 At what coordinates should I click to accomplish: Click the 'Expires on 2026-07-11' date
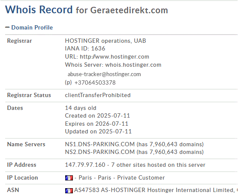coord(96,124)
